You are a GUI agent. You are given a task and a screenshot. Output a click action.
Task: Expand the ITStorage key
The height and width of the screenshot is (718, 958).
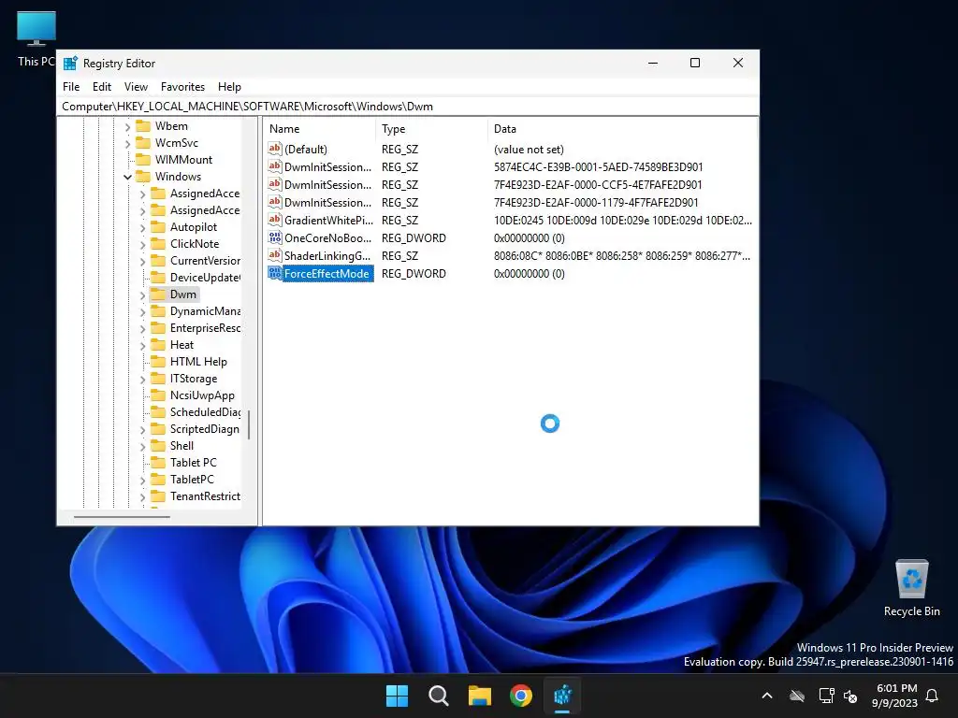(x=142, y=380)
